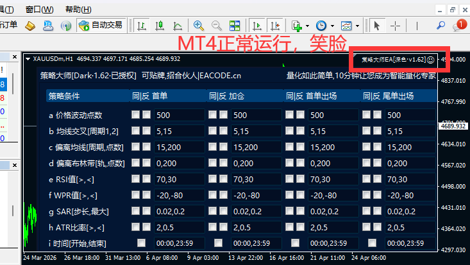Screen dimensions: 470x265
Task: Edit 偏离布林带 尾单出场 value 0,200
Action: (x=410, y=163)
